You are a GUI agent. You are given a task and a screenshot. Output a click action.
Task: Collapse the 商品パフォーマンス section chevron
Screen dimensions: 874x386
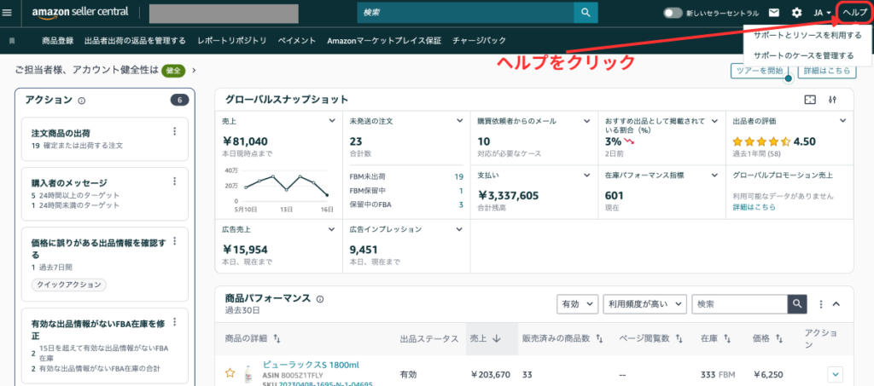(x=836, y=304)
